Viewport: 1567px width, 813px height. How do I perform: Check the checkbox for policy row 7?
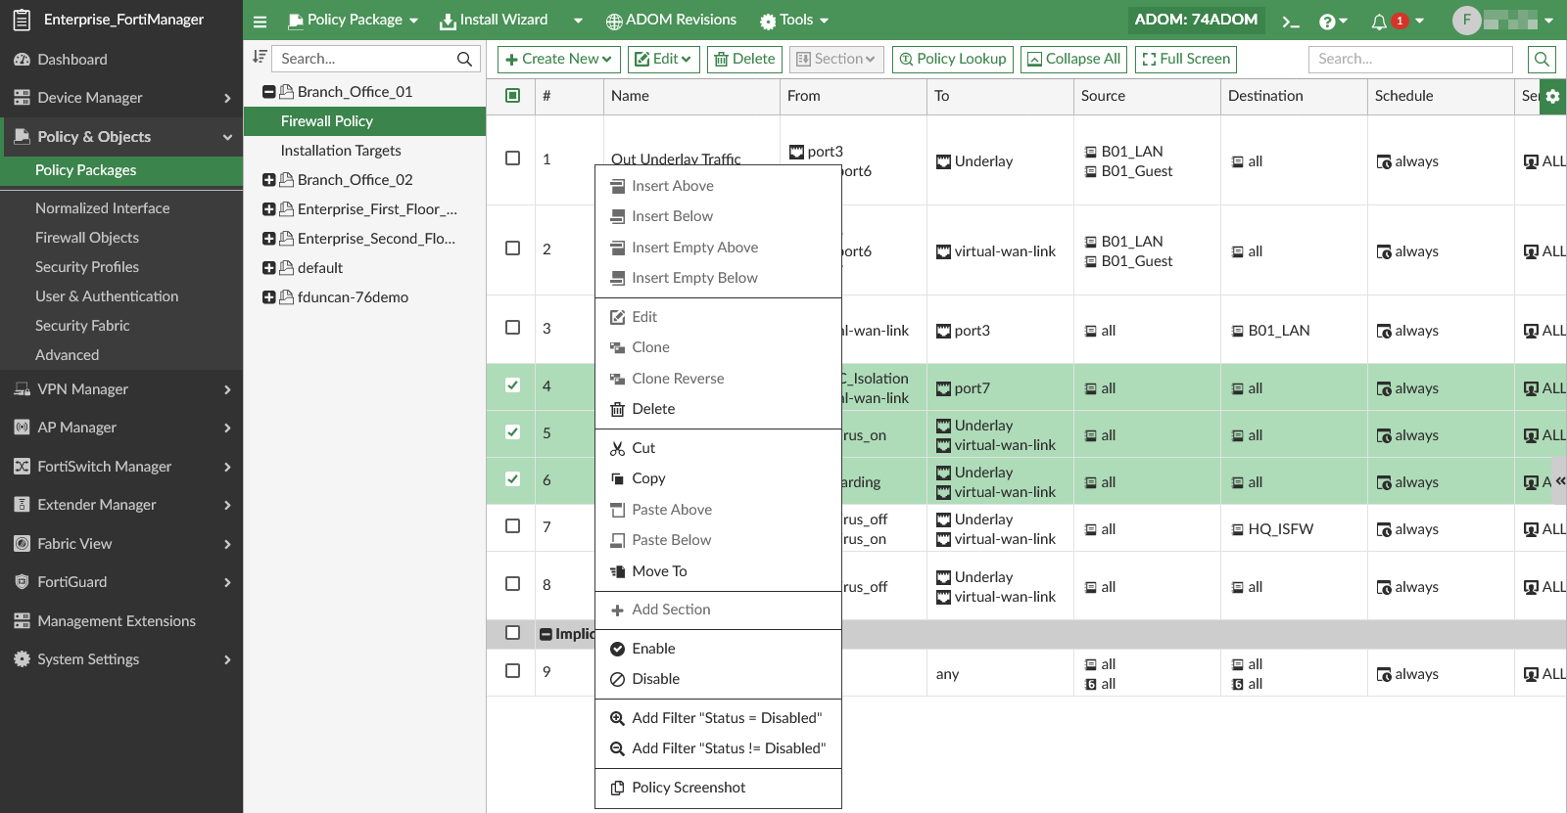pyautogui.click(x=512, y=526)
